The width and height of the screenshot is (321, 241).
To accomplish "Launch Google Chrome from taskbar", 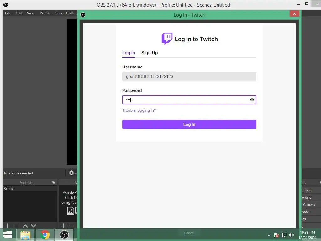I will (45, 235).
